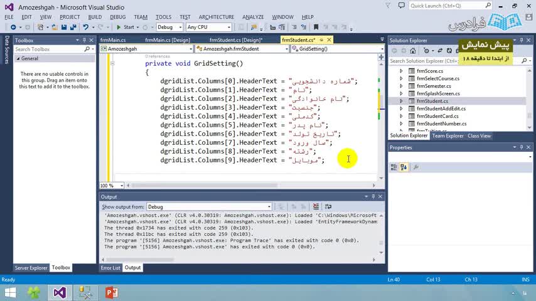Screen dimensions: 536x301
Task: Collapse the General toolbox group
Action: coord(18,58)
